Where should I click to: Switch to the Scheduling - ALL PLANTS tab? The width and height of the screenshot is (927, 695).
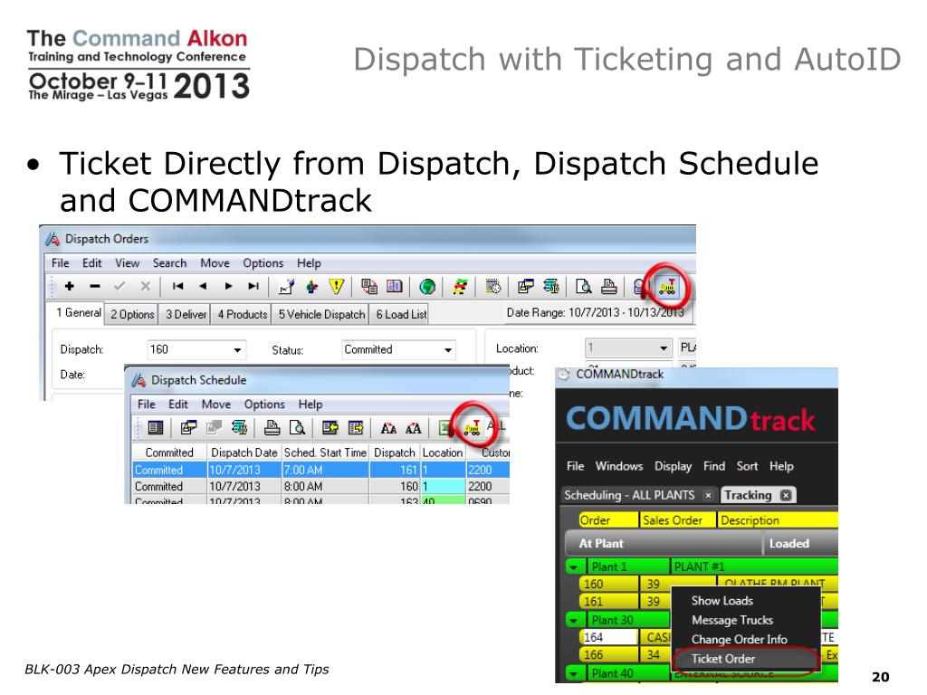click(x=637, y=495)
